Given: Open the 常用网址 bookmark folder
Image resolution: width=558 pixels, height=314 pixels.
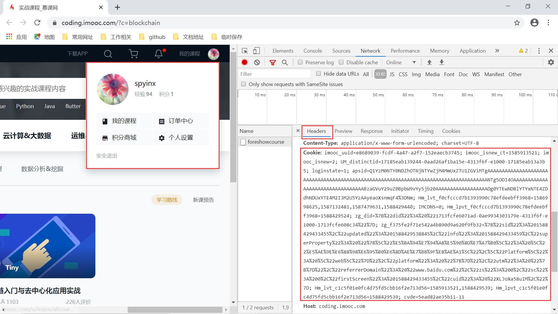Looking at the screenshot, I should pyautogui.click(x=78, y=37).
